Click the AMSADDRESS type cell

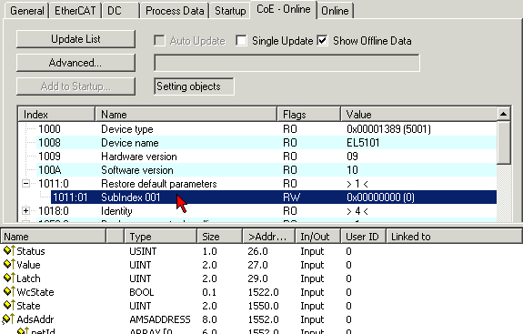(x=160, y=319)
